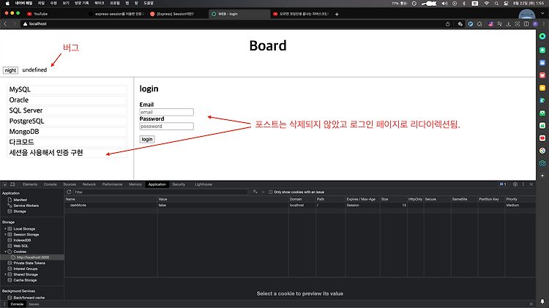Open the Oracle post link
549x308 pixels.
pyautogui.click(x=19, y=100)
